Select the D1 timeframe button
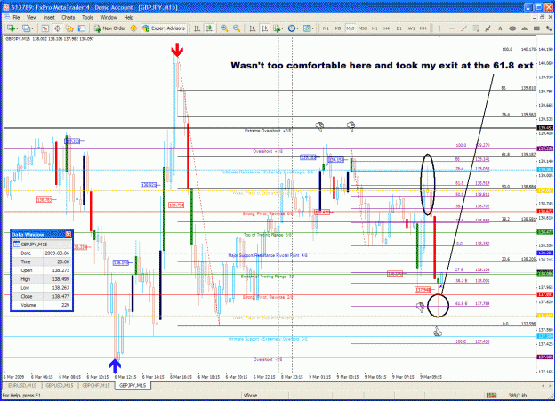Screen dimensions: 556x401 399,28
